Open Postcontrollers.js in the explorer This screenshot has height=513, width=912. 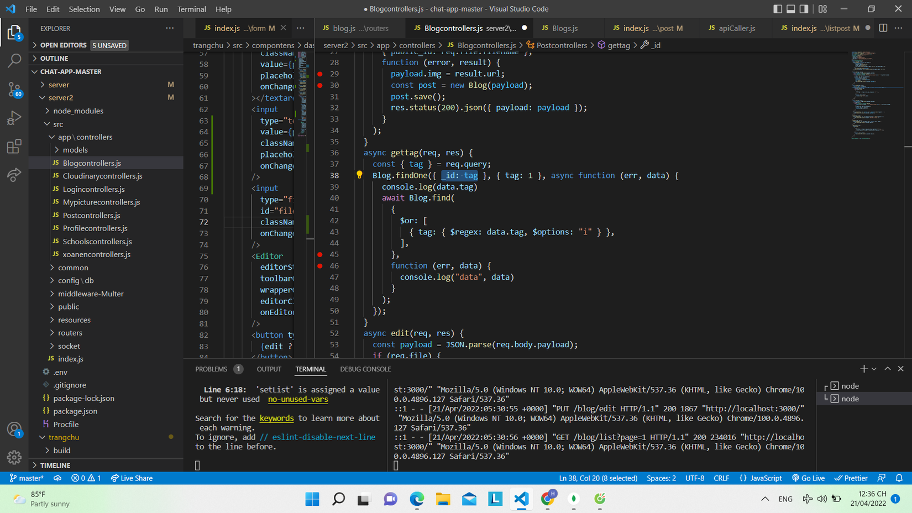pyautogui.click(x=91, y=216)
